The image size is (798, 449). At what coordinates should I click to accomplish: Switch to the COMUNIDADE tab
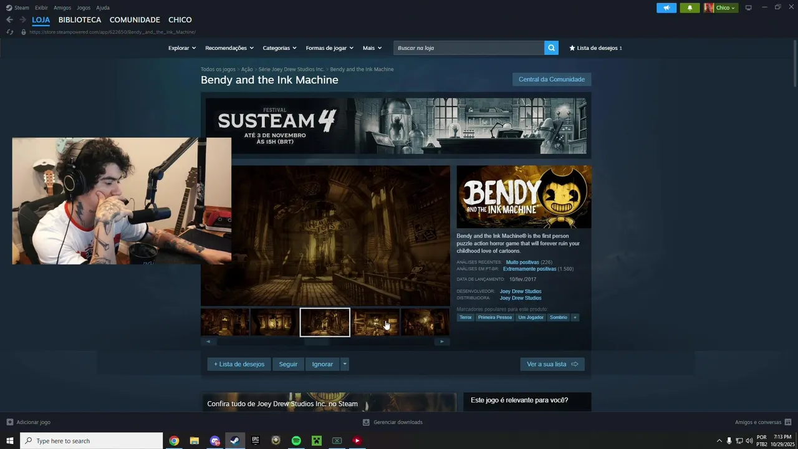tap(135, 20)
